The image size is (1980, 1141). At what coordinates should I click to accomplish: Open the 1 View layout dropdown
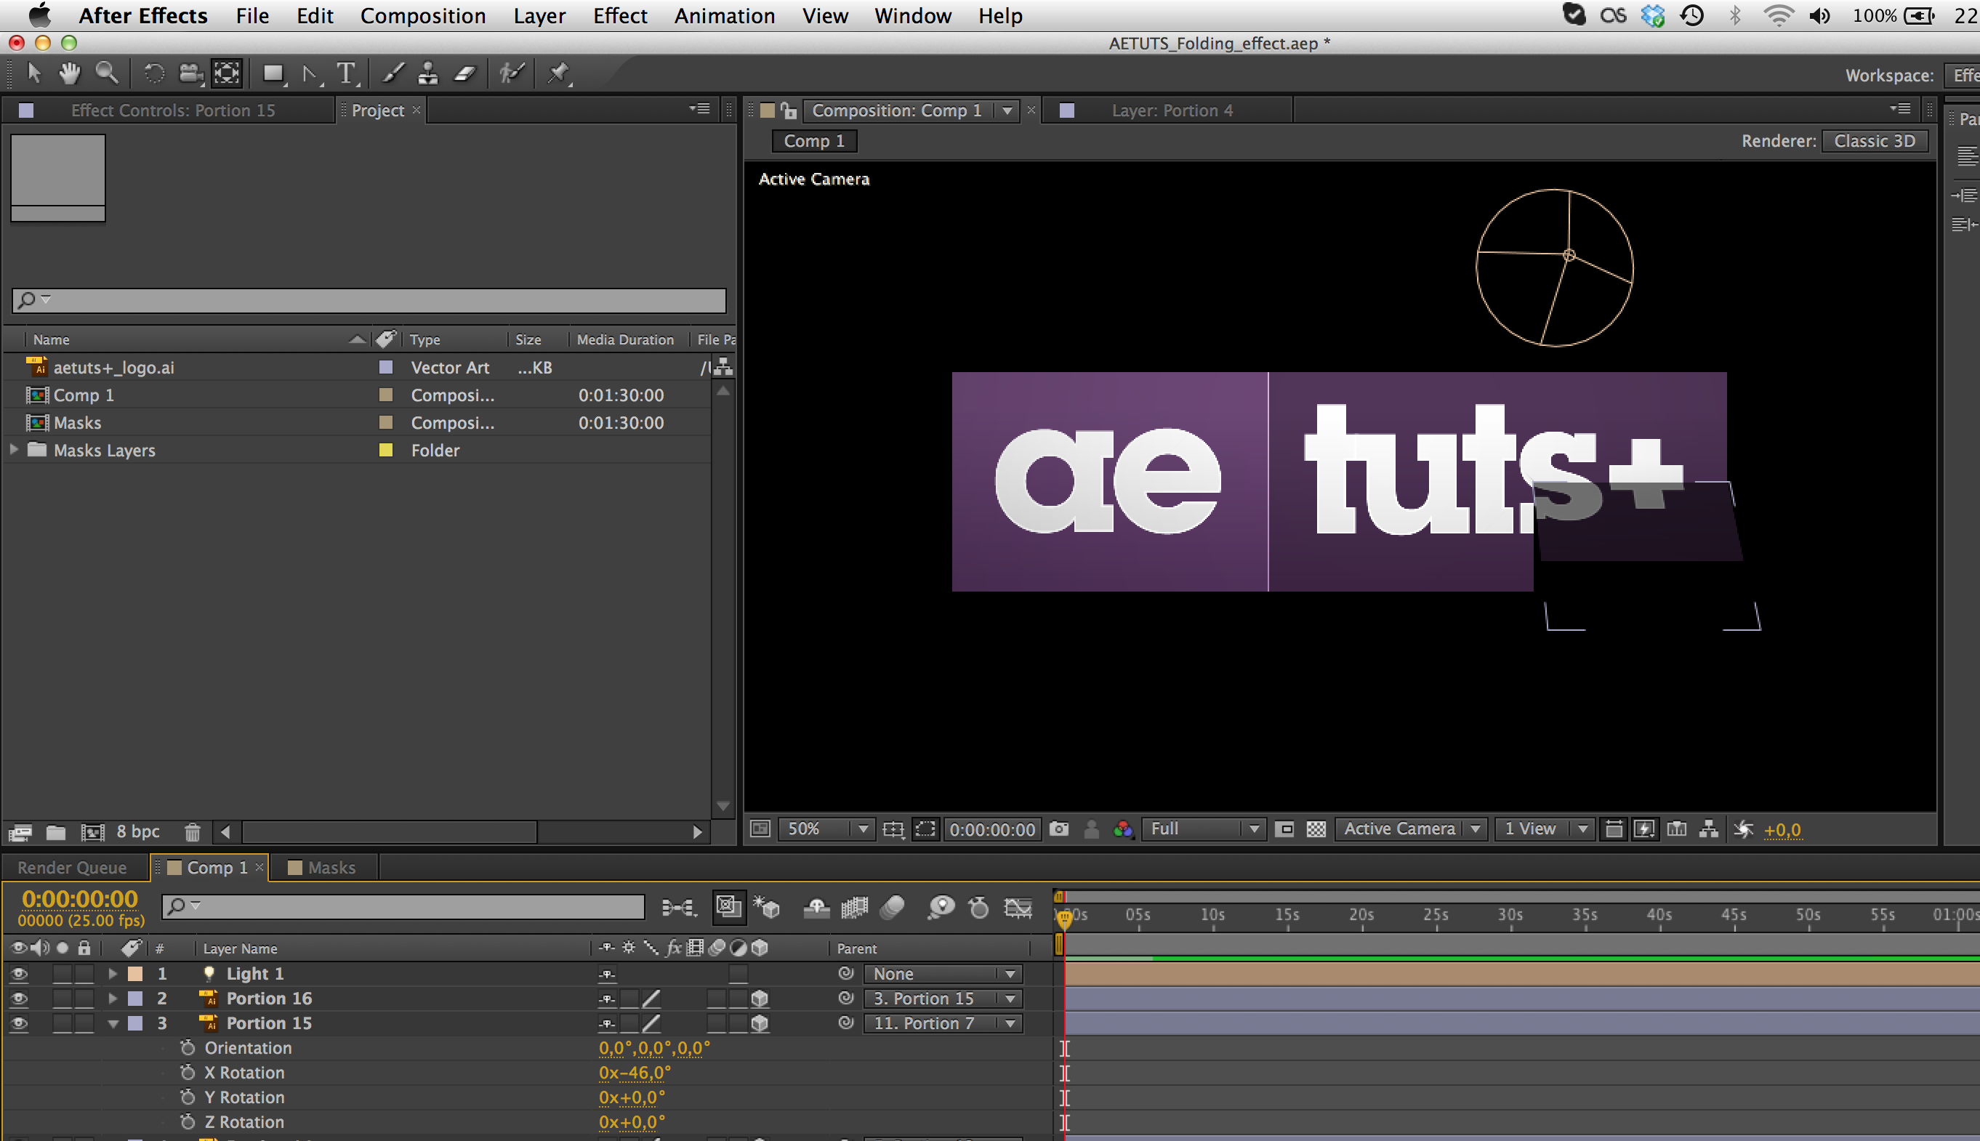pyautogui.click(x=1544, y=829)
